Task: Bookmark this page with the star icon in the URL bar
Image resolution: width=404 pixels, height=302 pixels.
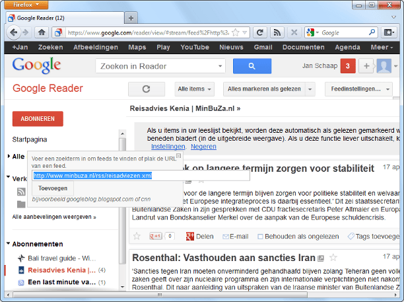Action: pyautogui.click(x=235, y=32)
